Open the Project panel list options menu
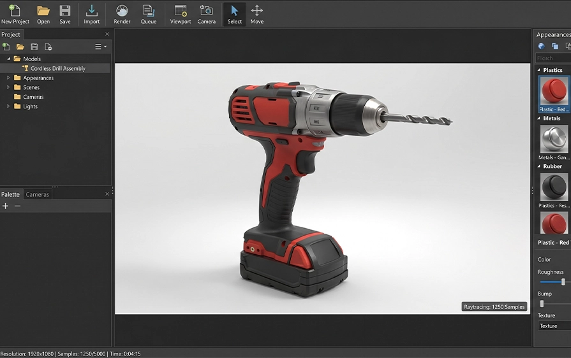 [x=101, y=47]
